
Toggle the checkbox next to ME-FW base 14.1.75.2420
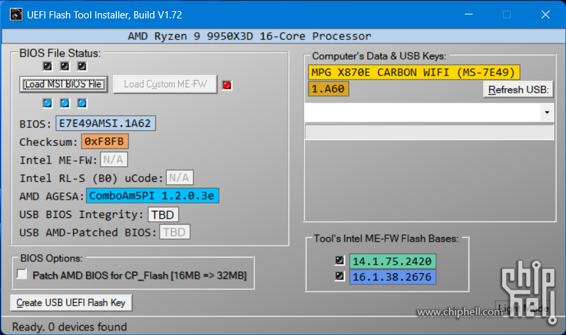[x=340, y=260]
